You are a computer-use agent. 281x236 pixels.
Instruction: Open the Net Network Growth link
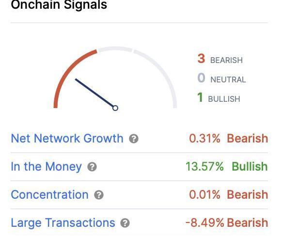pos(67,138)
